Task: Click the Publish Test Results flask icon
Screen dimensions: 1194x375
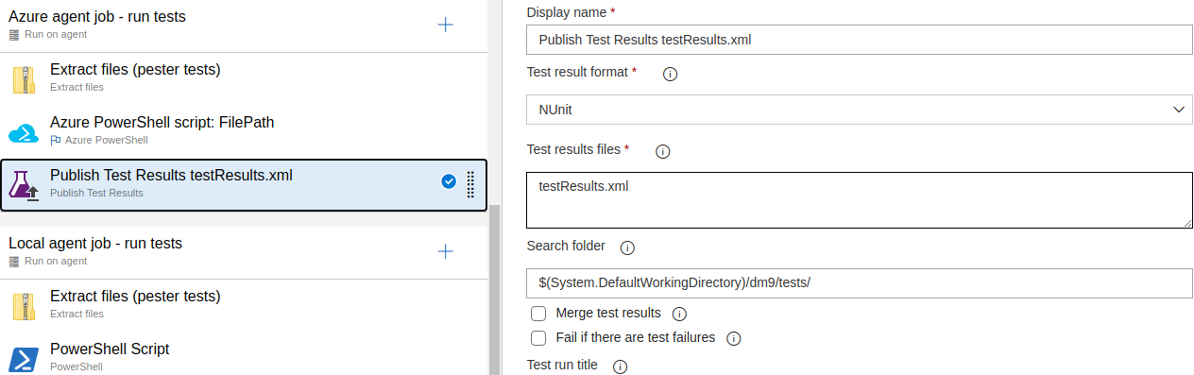Action: tap(24, 184)
